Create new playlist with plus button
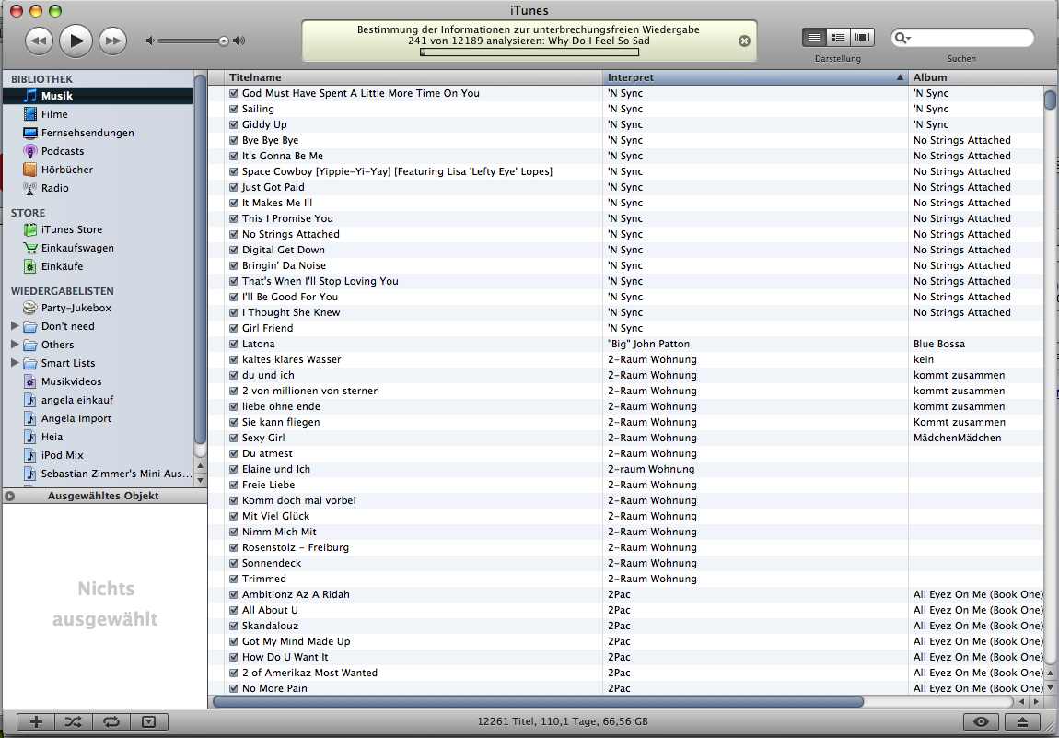The image size is (1059, 738). [36, 721]
